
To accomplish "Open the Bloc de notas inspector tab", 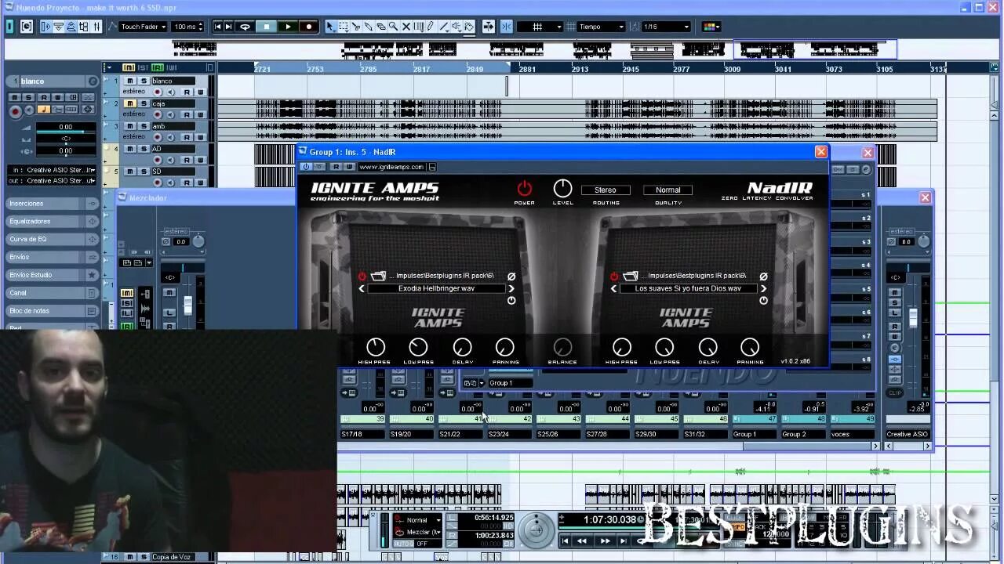I will (x=52, y=311).
